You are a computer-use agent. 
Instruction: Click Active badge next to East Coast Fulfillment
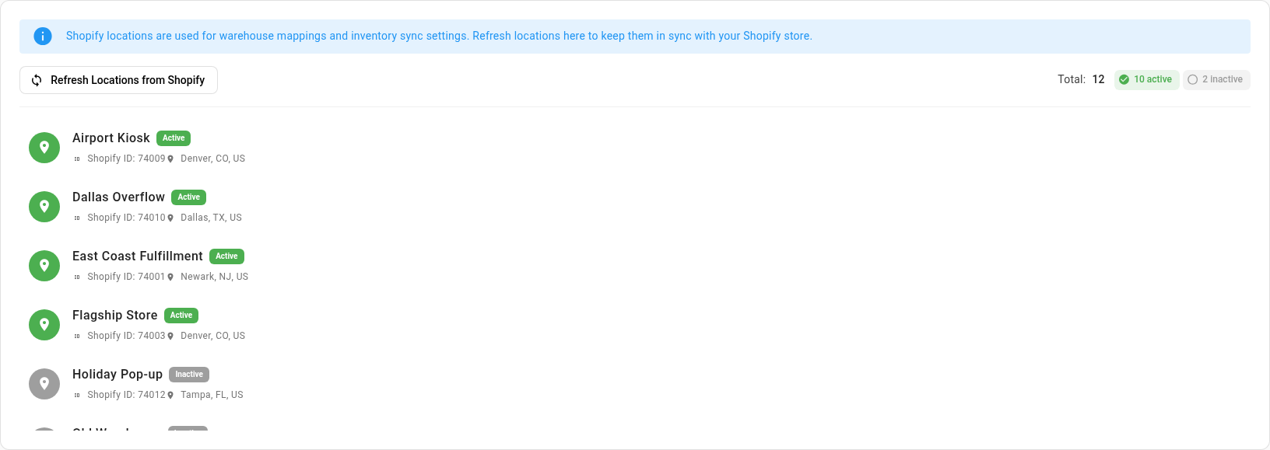pyautogui.click(x=226, y=256)
